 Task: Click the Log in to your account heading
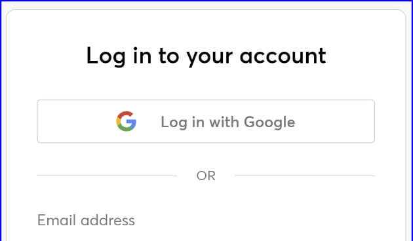[206, 56]
